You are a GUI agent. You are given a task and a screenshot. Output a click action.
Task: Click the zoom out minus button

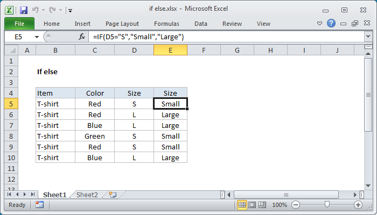pos(294,205)
